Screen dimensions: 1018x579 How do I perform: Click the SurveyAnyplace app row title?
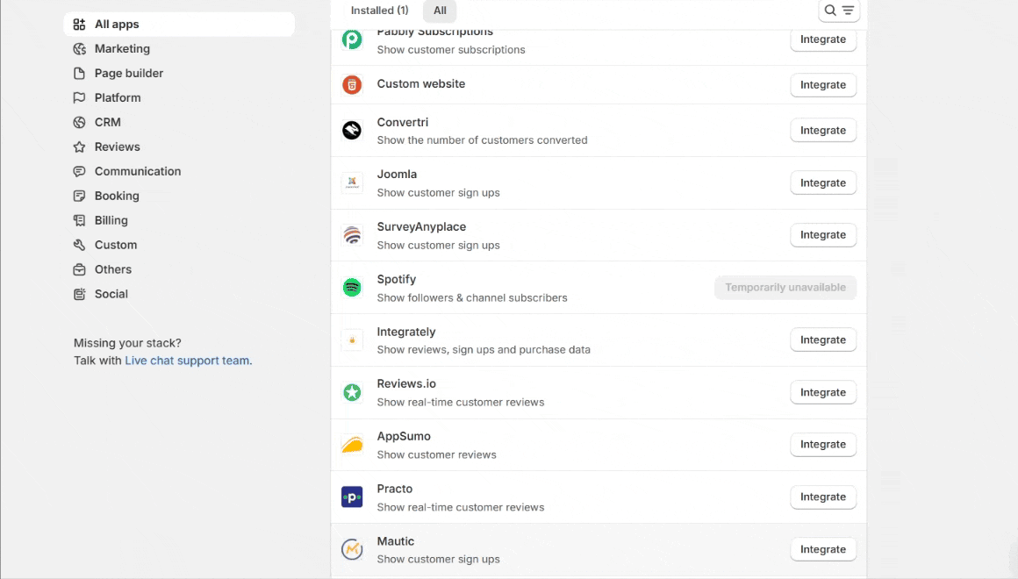pos(421,227)
